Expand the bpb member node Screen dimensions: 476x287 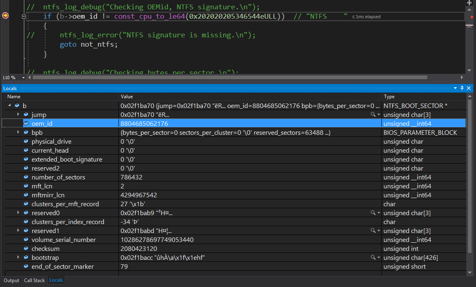pyautogui.click(x=18, y=132)
